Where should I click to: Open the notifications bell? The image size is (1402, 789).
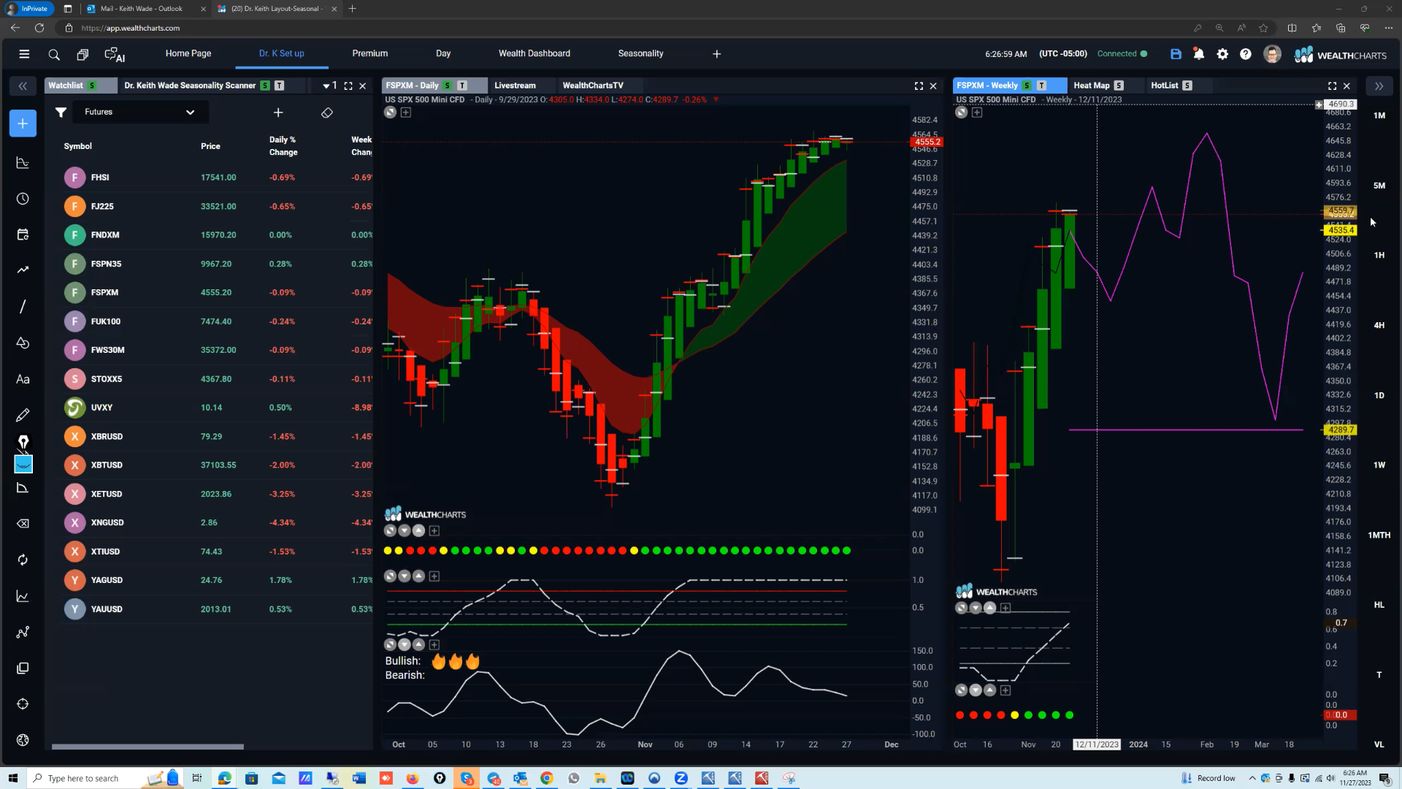tap(1199, 54)
